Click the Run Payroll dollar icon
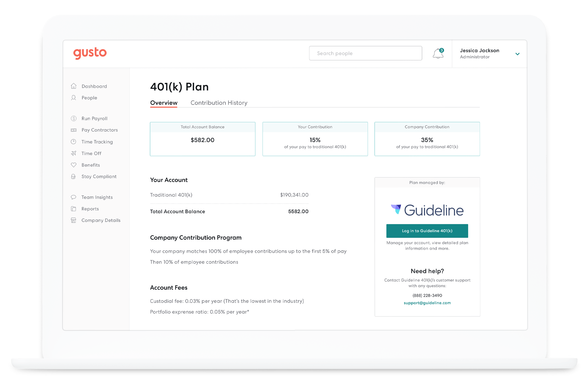Viewport: 588px width, 388px height. pos(74,118)
